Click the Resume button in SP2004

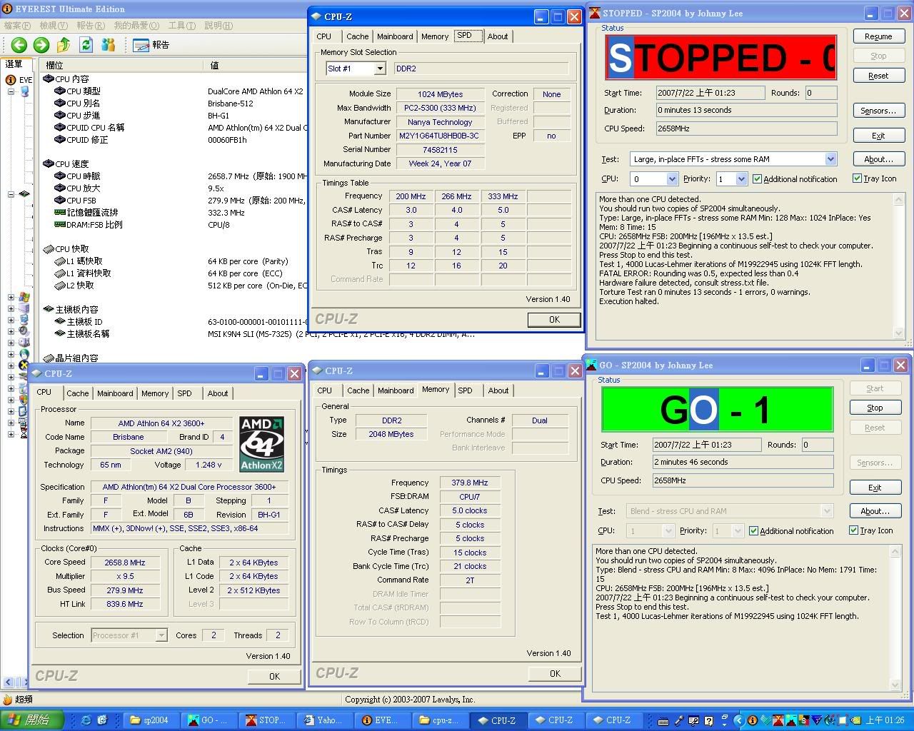(x=878, y=36)
